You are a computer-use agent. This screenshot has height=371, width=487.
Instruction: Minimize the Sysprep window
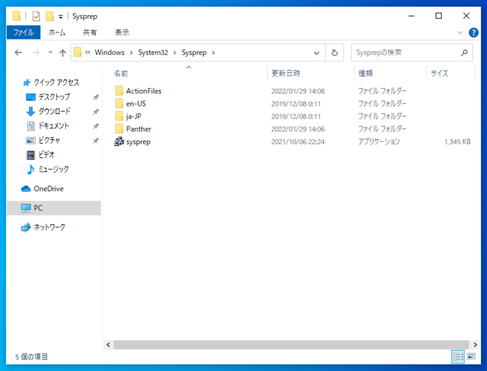coord(412,16)
